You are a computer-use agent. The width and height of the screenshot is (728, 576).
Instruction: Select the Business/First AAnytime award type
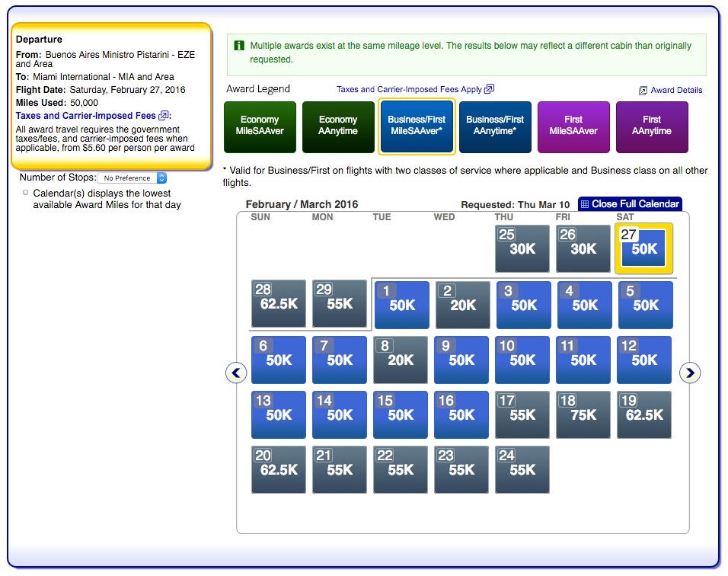coord(495,126)
